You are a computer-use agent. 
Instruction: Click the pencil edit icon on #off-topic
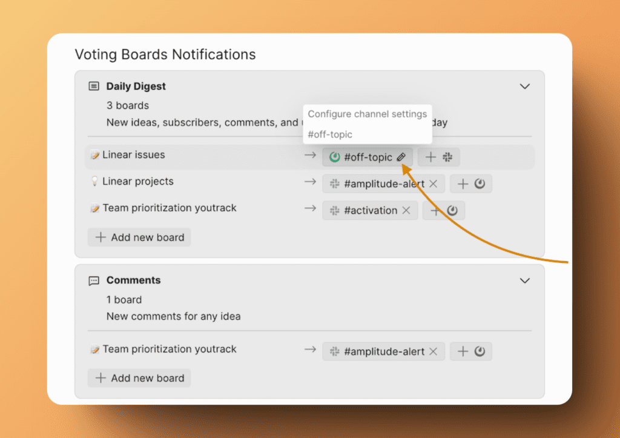(x=401, y=158)
